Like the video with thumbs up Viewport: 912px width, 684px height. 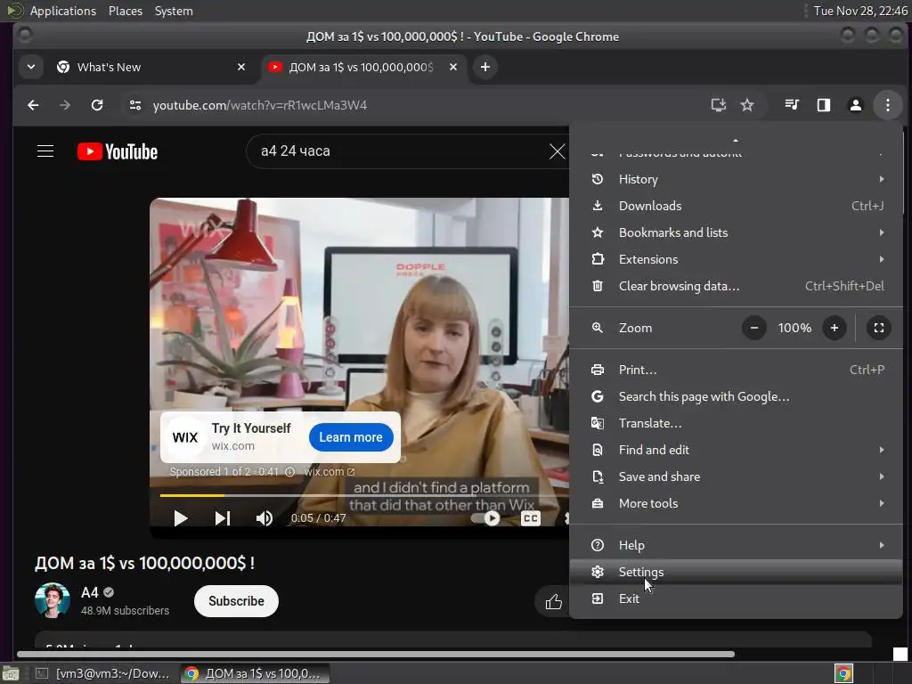pos(554,602)
